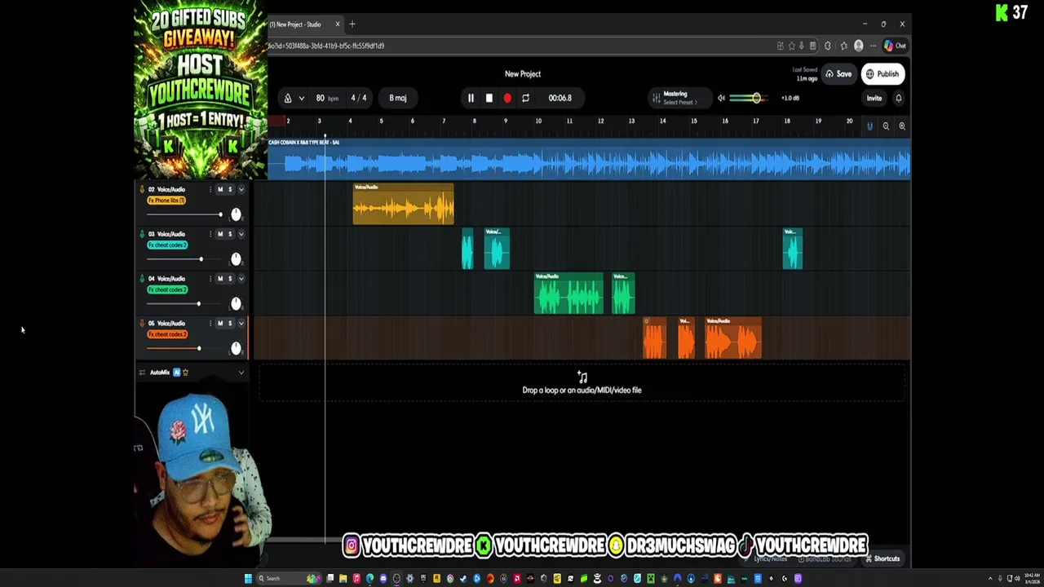Stop playback with the square button

coord(489,98)
